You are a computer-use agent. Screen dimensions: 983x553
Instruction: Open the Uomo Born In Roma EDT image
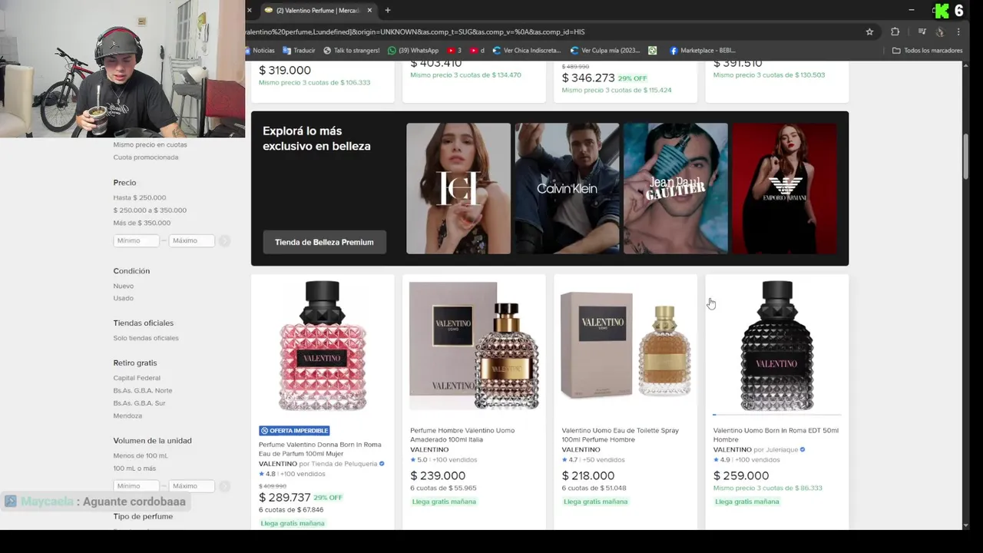pos(776,346)
